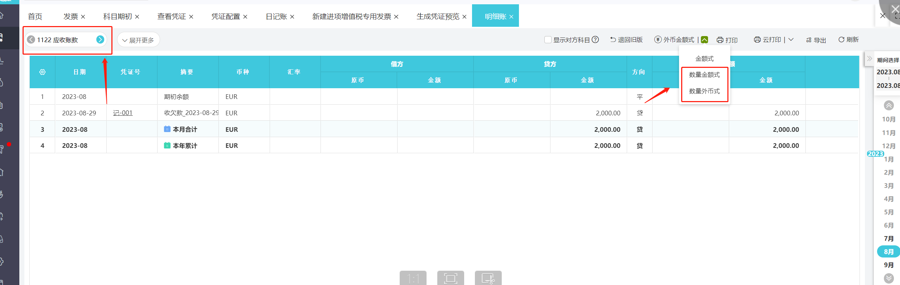
Task: Collapse the 期间选择 panel with double chevron
Action: tap(870, 59)
